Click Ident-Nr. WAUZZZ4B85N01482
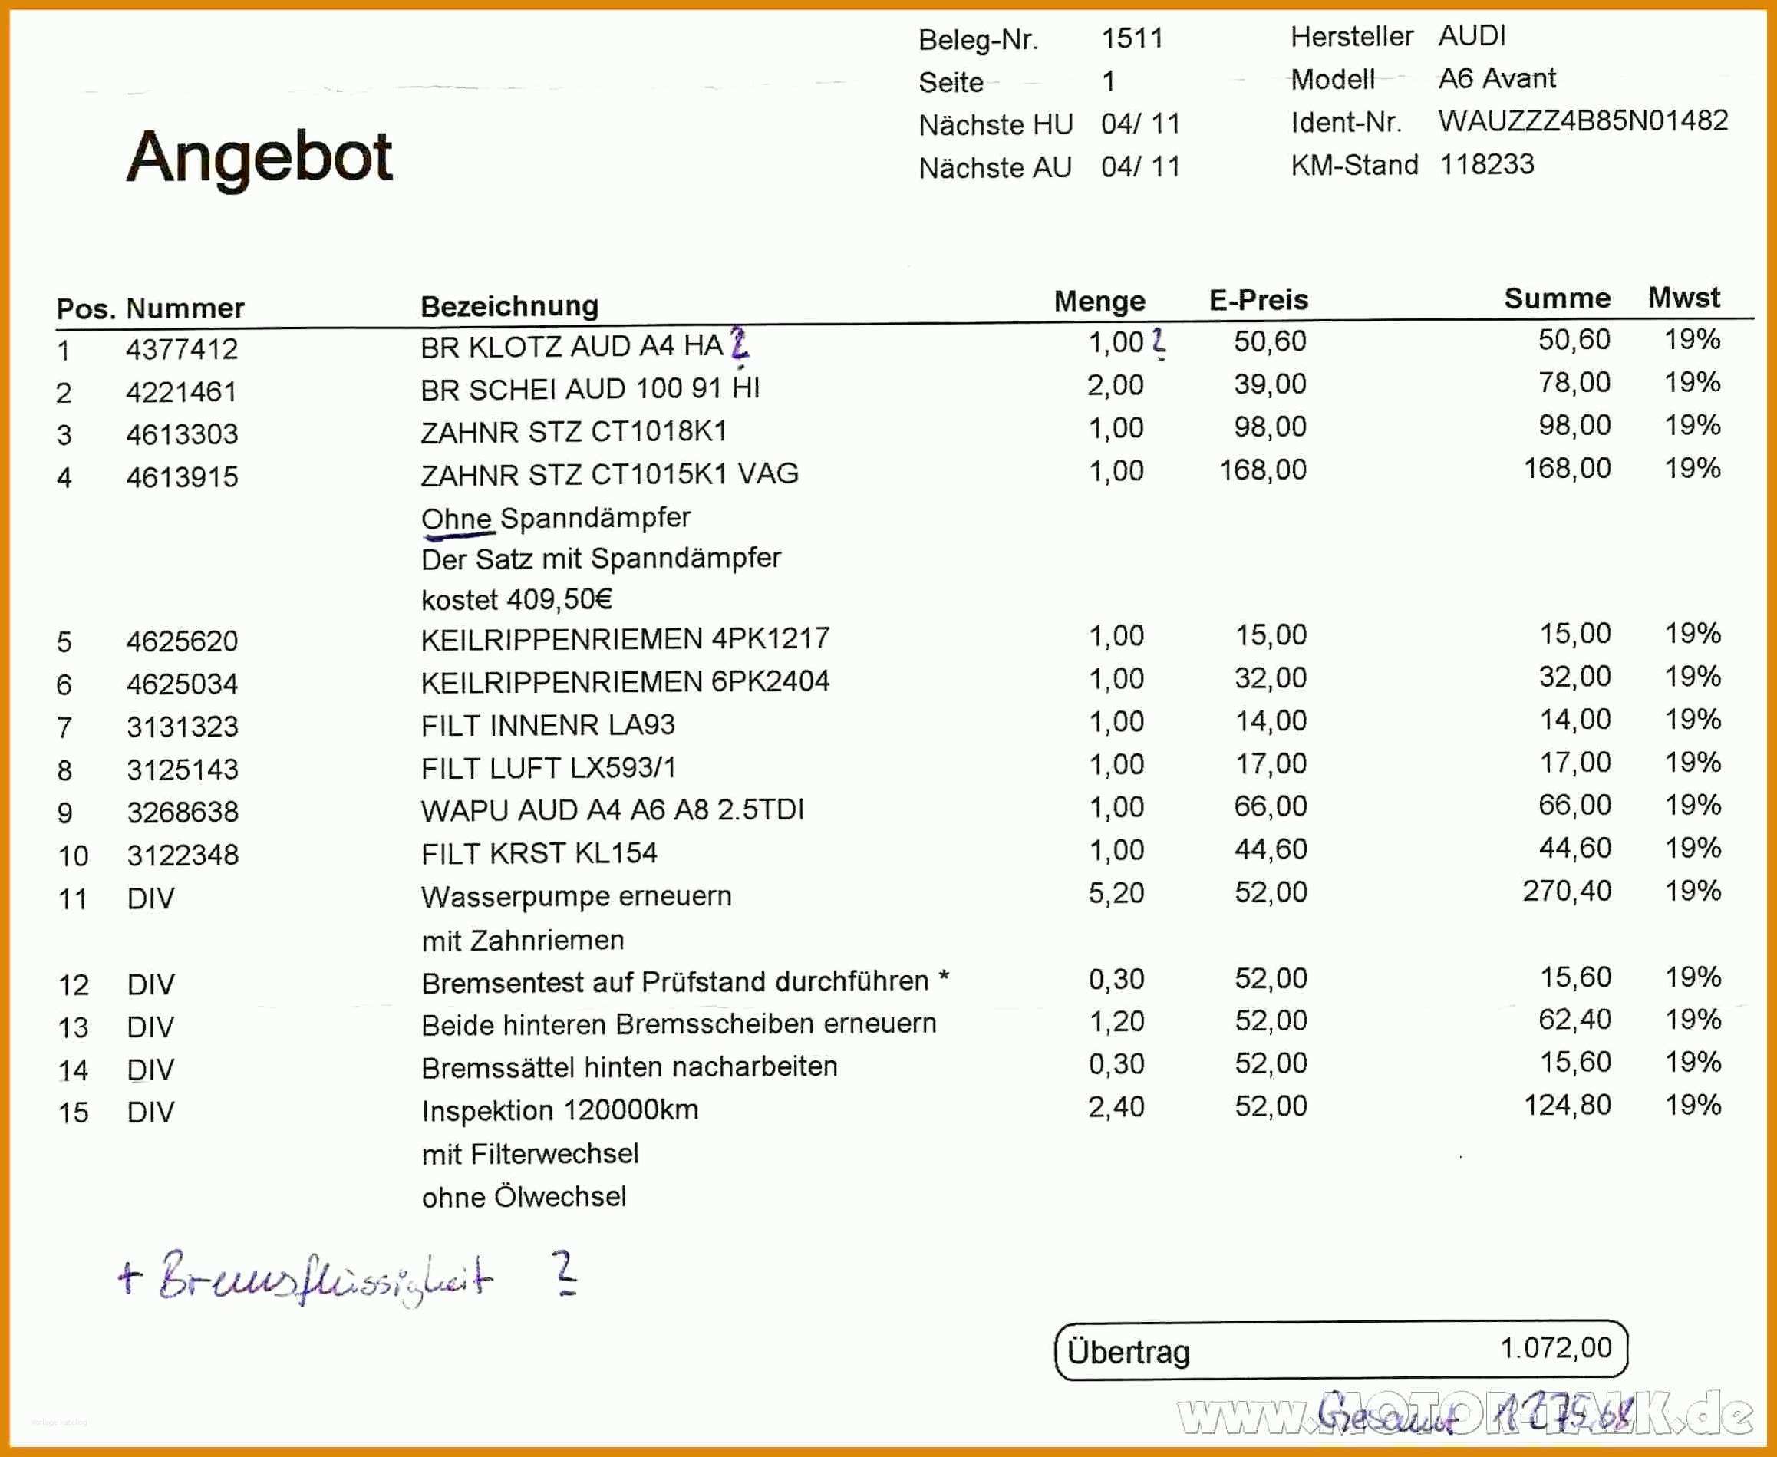This screenshot has width=1777, height=1457. point(1582,121)
